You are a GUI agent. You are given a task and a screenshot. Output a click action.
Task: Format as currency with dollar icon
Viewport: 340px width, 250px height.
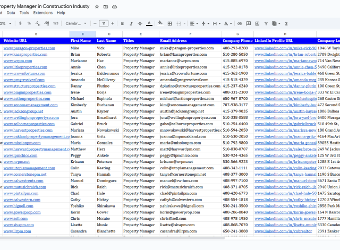click(20, 23)
